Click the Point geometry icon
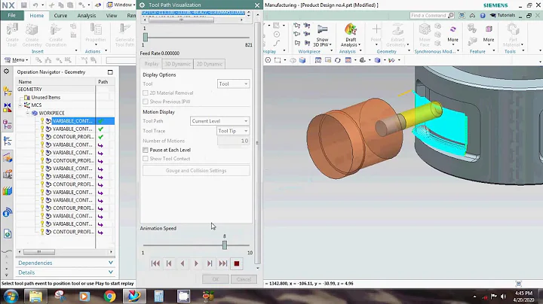 coord(376,35)
